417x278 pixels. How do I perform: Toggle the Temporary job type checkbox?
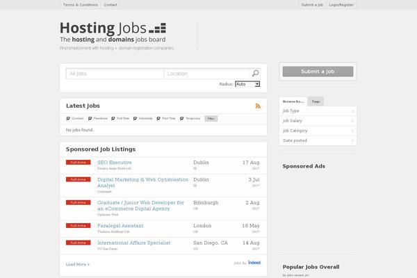click(x=182, y=118)
